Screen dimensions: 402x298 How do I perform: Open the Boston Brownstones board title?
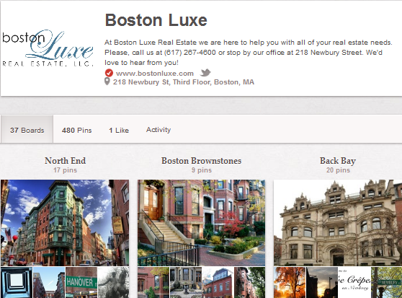201,161
